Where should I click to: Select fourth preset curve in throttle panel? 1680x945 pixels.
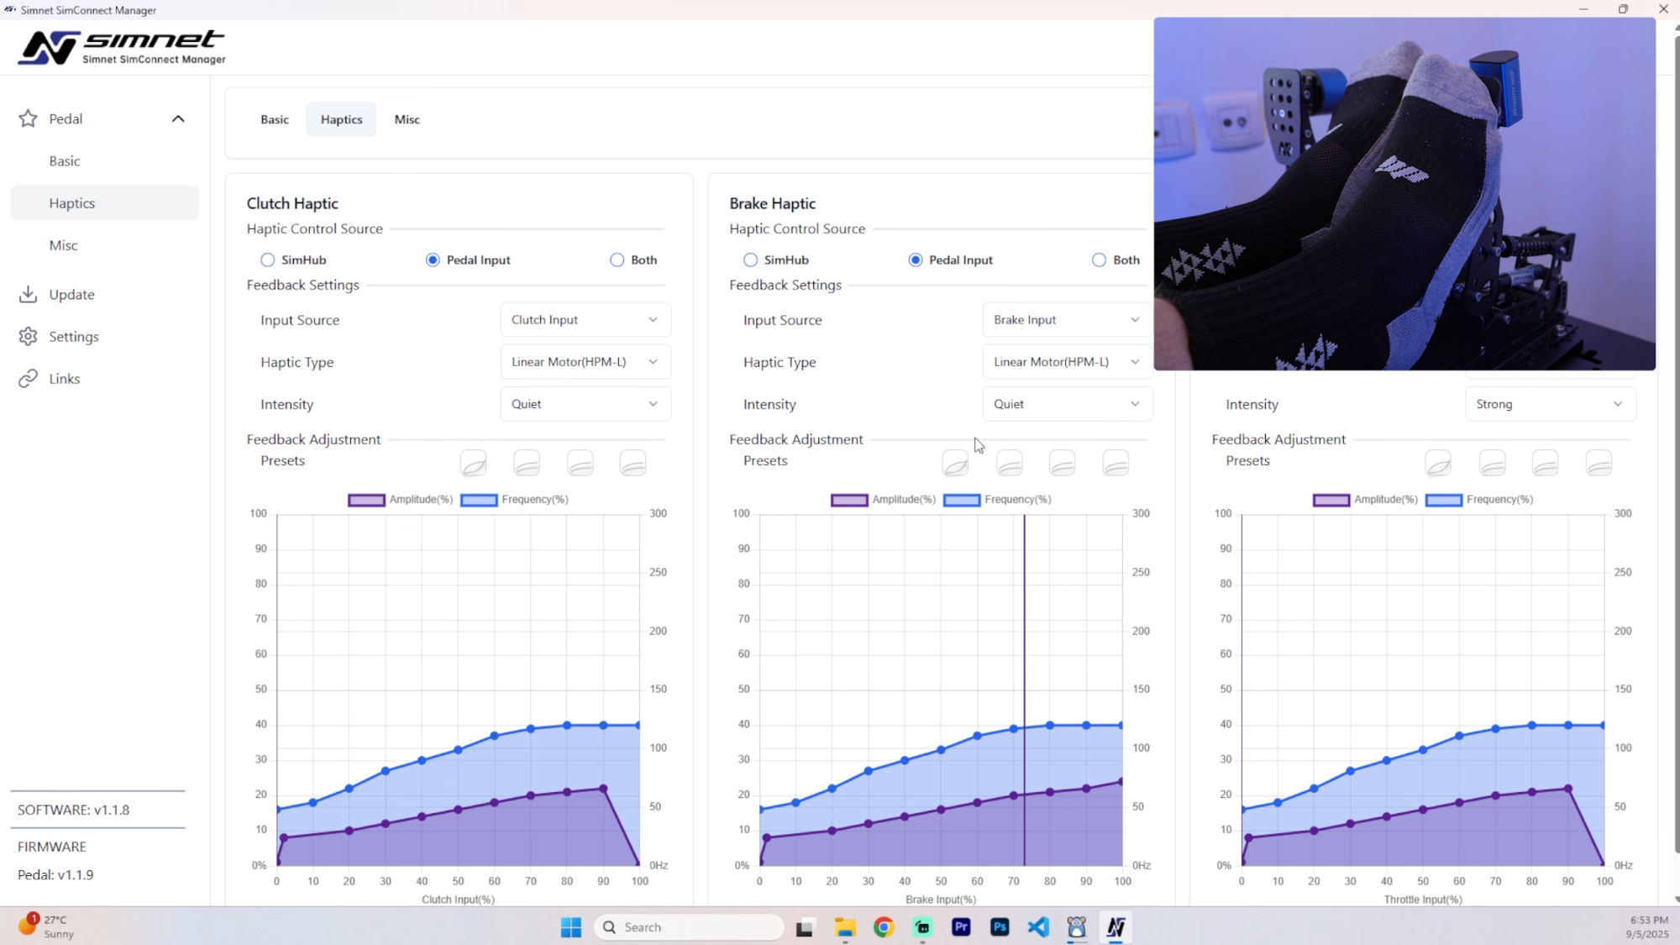click(1599, 463)
